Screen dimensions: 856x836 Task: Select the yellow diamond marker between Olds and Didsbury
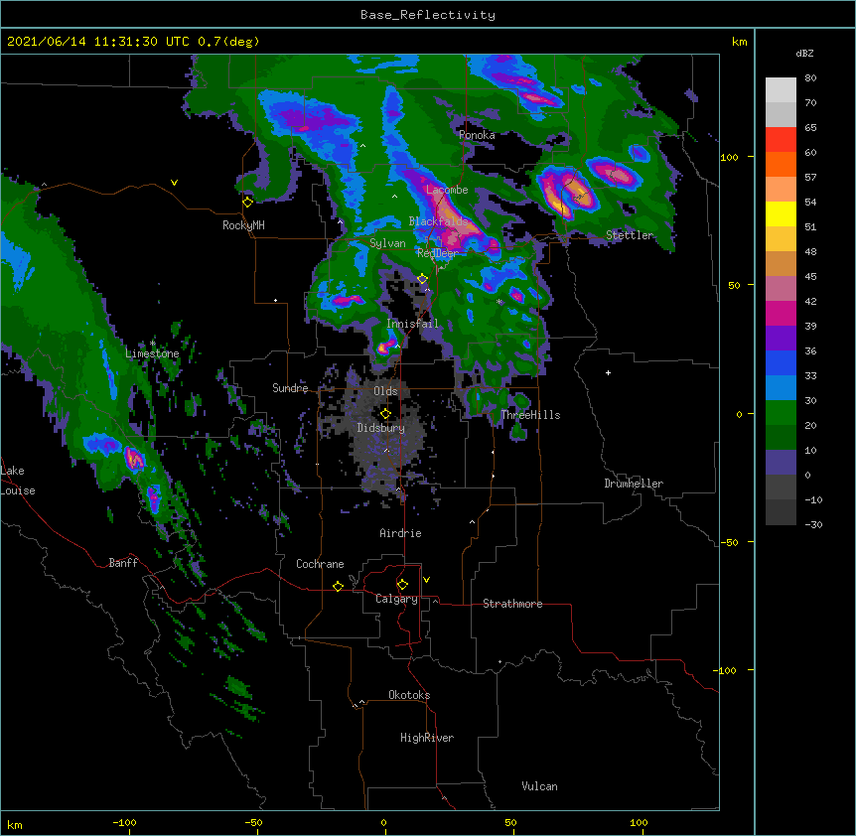pos(385,414)
